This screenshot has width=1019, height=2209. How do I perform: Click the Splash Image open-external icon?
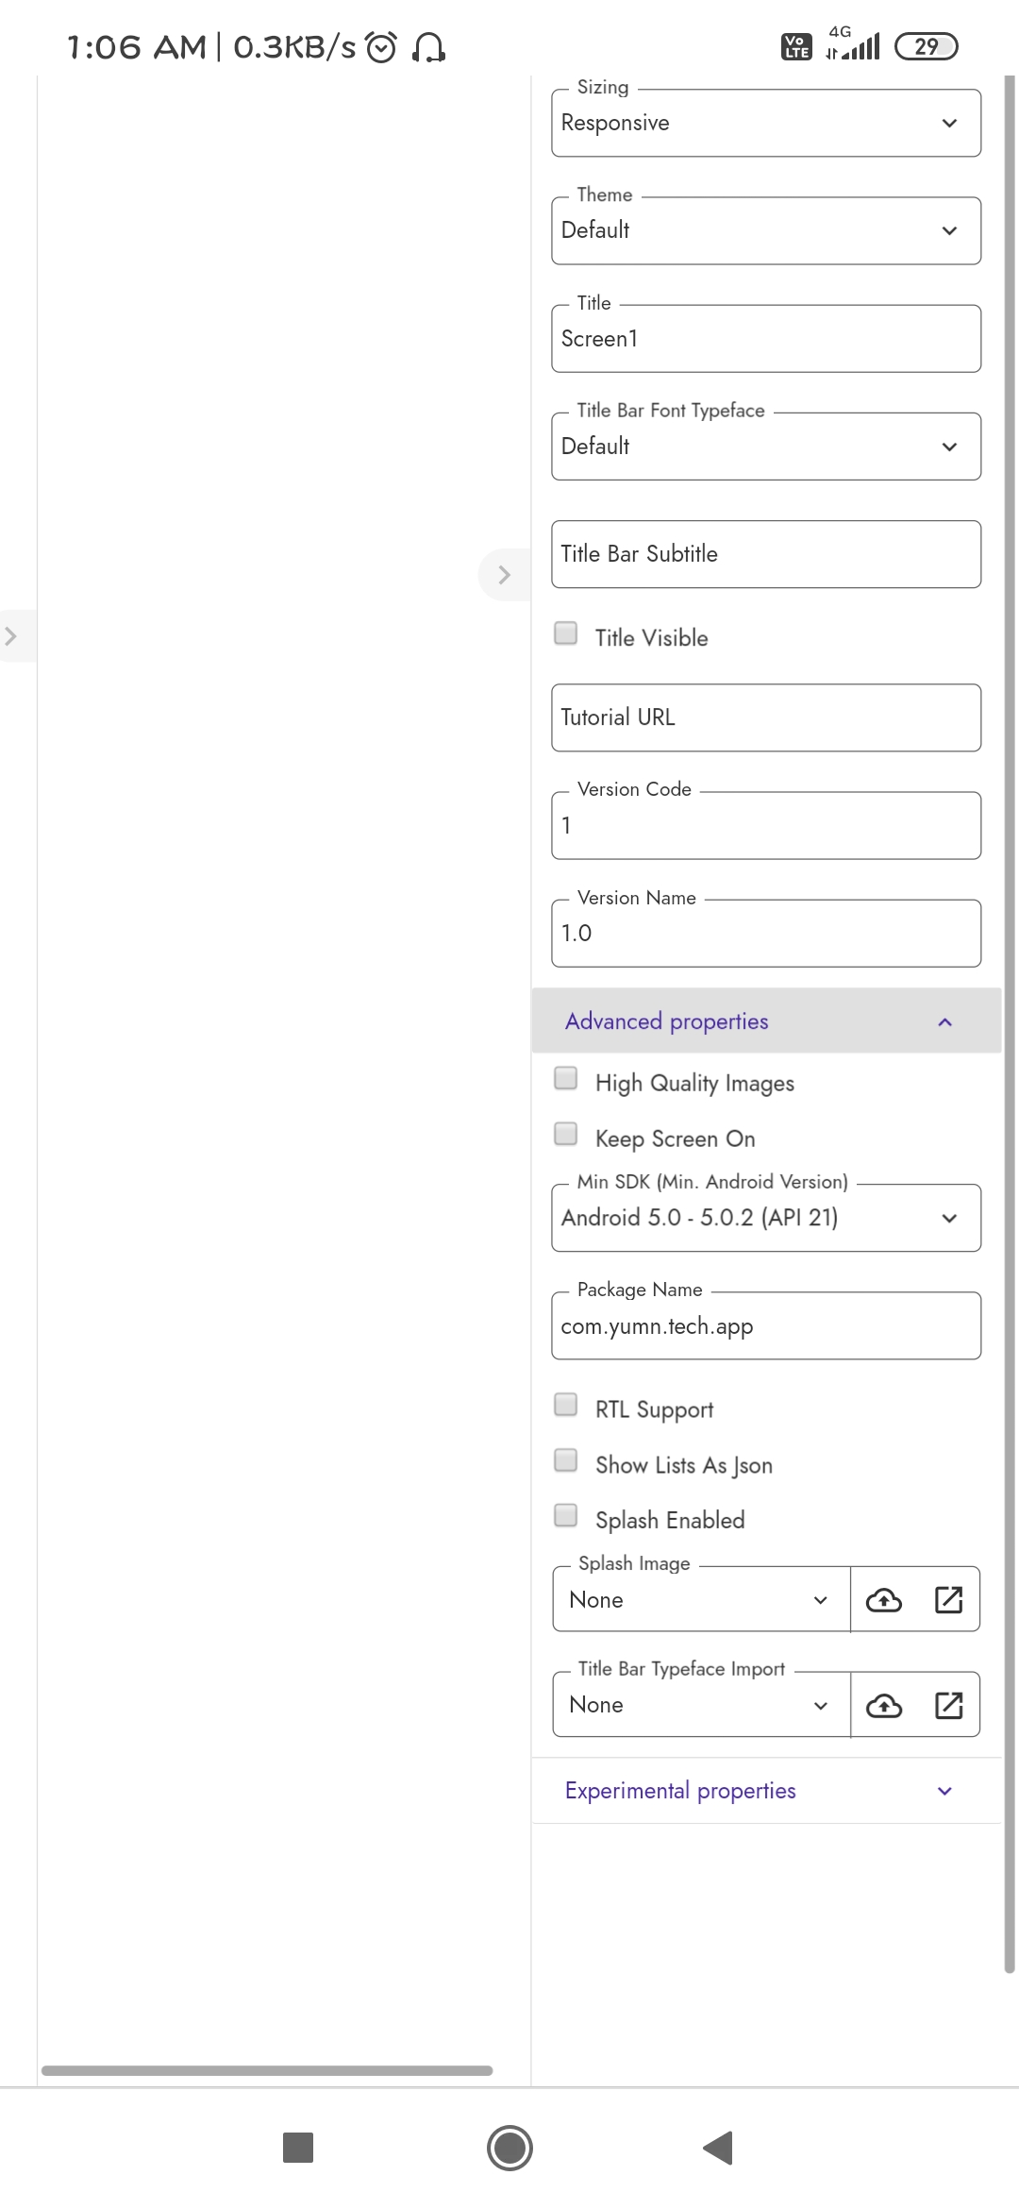point(948,1599)
